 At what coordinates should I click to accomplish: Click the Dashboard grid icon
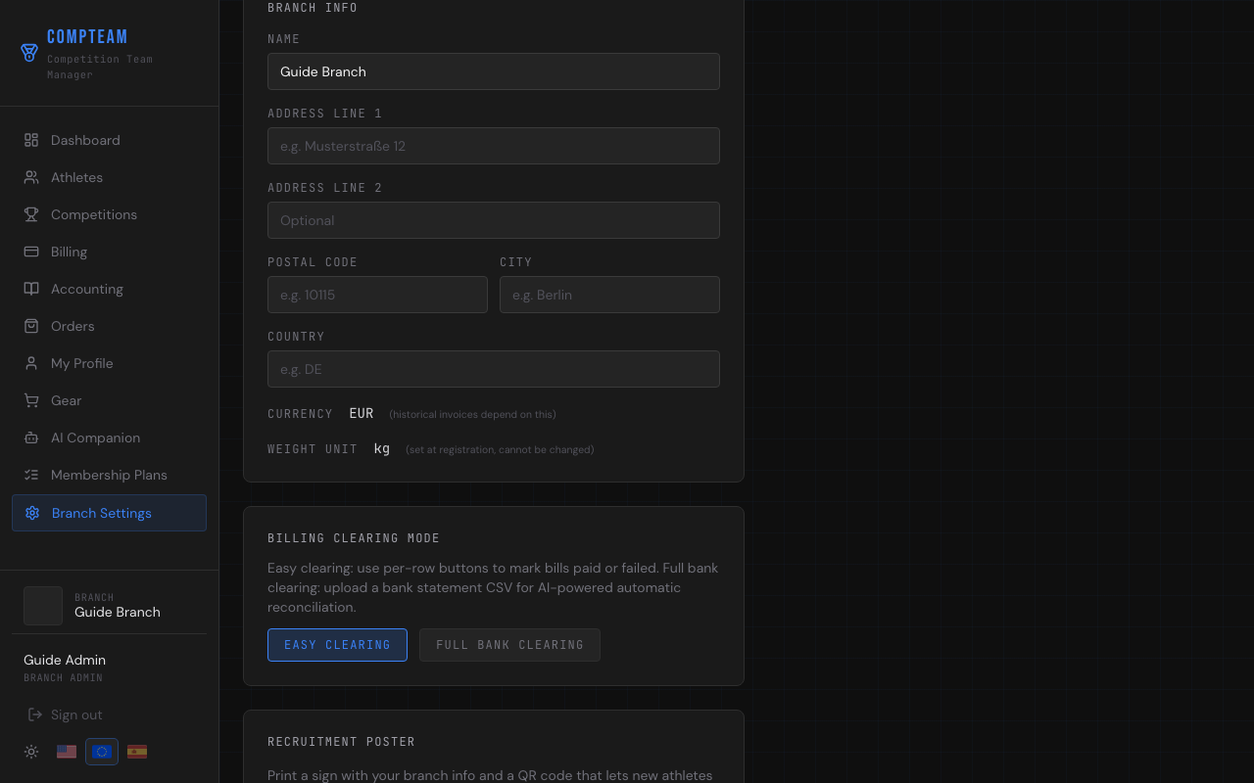(x=31, y=140)
